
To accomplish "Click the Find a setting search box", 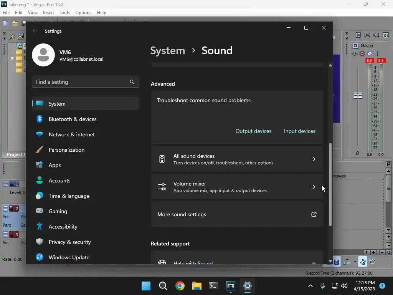I will (x=86, y=82).
